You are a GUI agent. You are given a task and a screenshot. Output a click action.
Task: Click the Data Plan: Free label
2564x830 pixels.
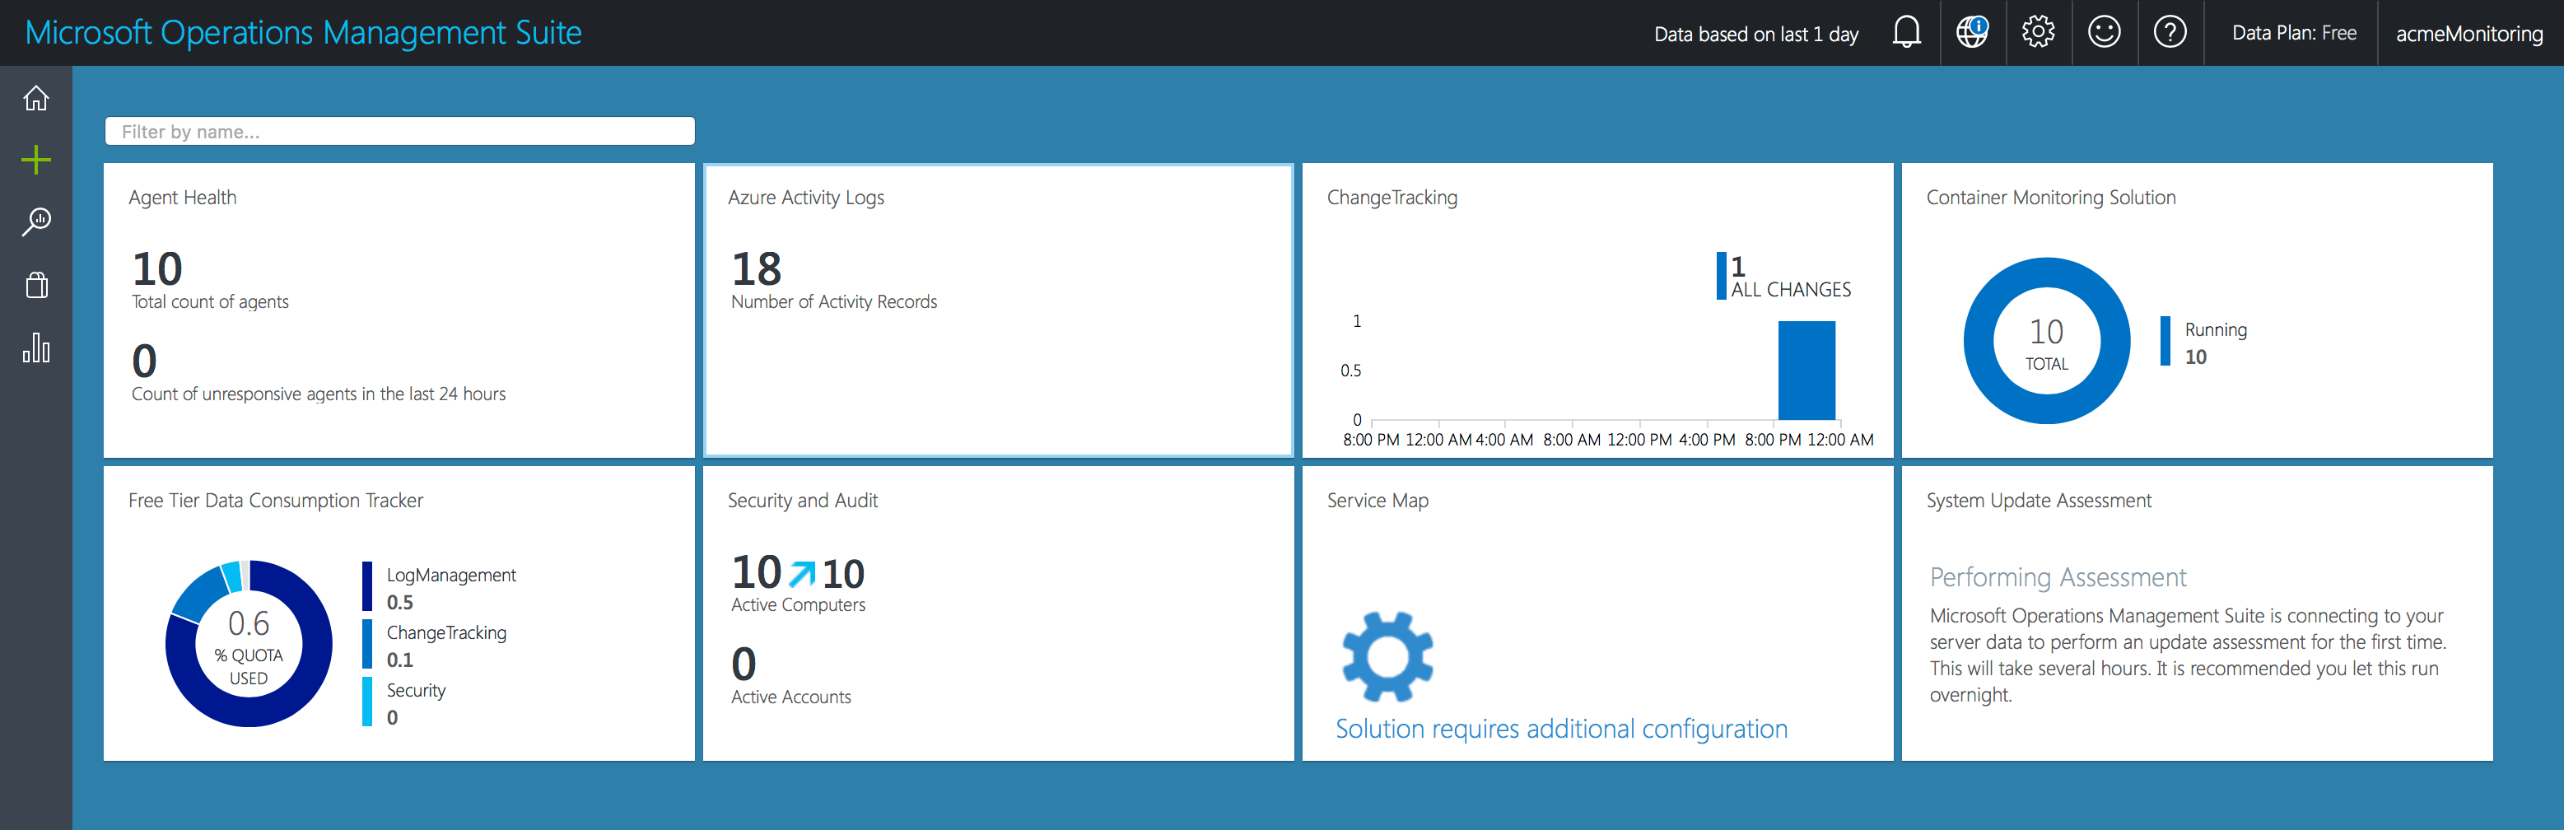click(2293, 33)
